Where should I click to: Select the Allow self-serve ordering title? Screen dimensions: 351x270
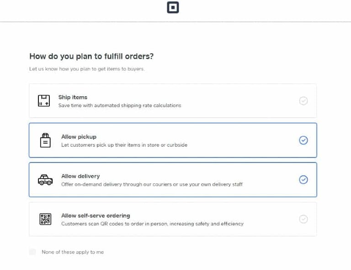(x=96, y=215)
